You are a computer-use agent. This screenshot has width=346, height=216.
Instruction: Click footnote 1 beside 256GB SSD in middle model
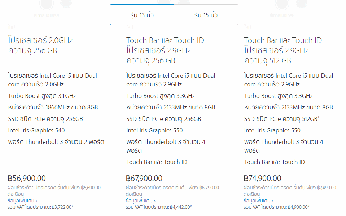(x=202, y=117)
